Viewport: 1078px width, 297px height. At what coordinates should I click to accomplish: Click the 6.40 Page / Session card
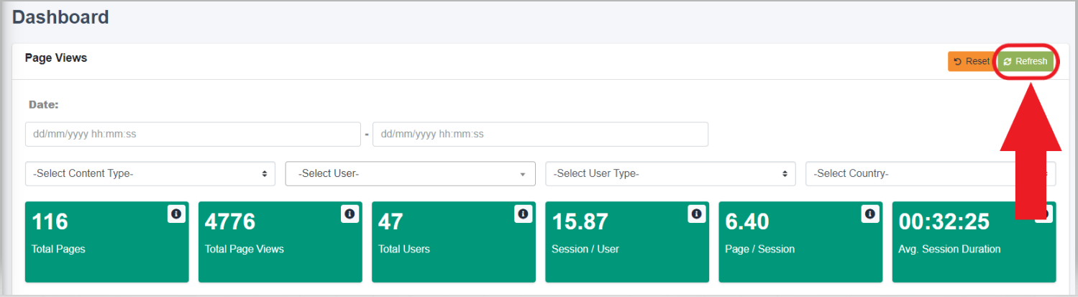(800, 242)
